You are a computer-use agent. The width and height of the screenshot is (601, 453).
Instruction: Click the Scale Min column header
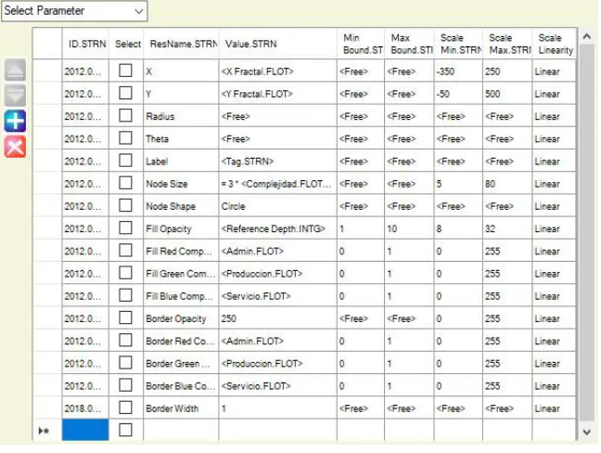458,44
